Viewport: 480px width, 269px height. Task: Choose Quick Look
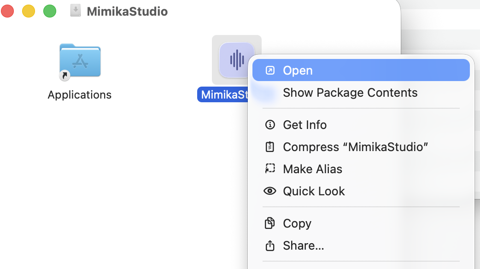coord(314,191)
